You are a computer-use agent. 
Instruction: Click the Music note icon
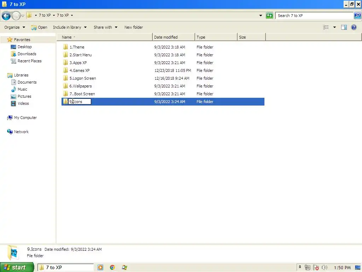[x=14, y=89]
